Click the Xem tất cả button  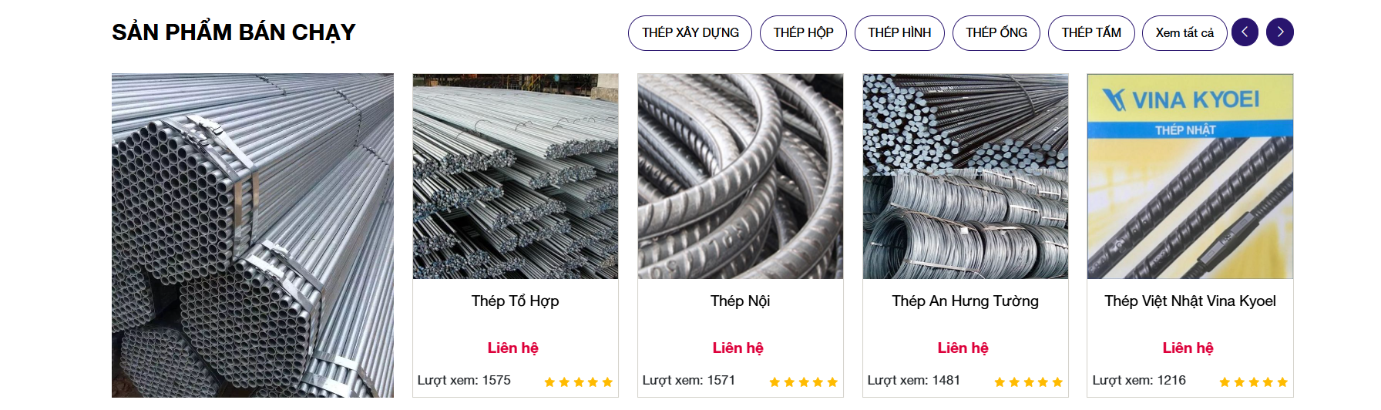pyautogui.click(x=1184, y=33)
